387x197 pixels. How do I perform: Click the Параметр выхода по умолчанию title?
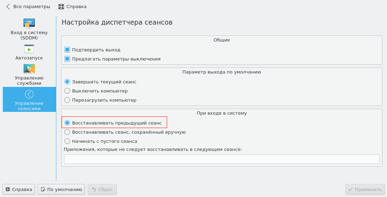222,72
